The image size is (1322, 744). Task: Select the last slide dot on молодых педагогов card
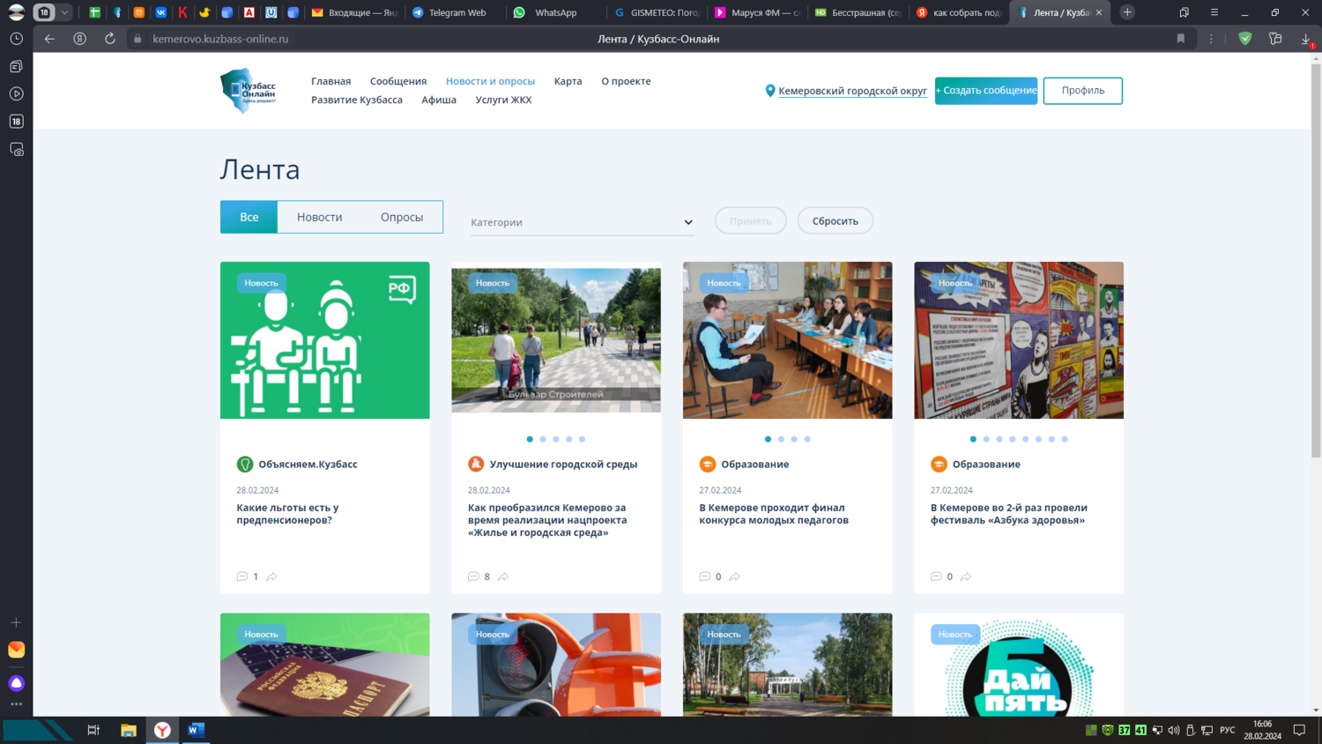pos(807,439)
